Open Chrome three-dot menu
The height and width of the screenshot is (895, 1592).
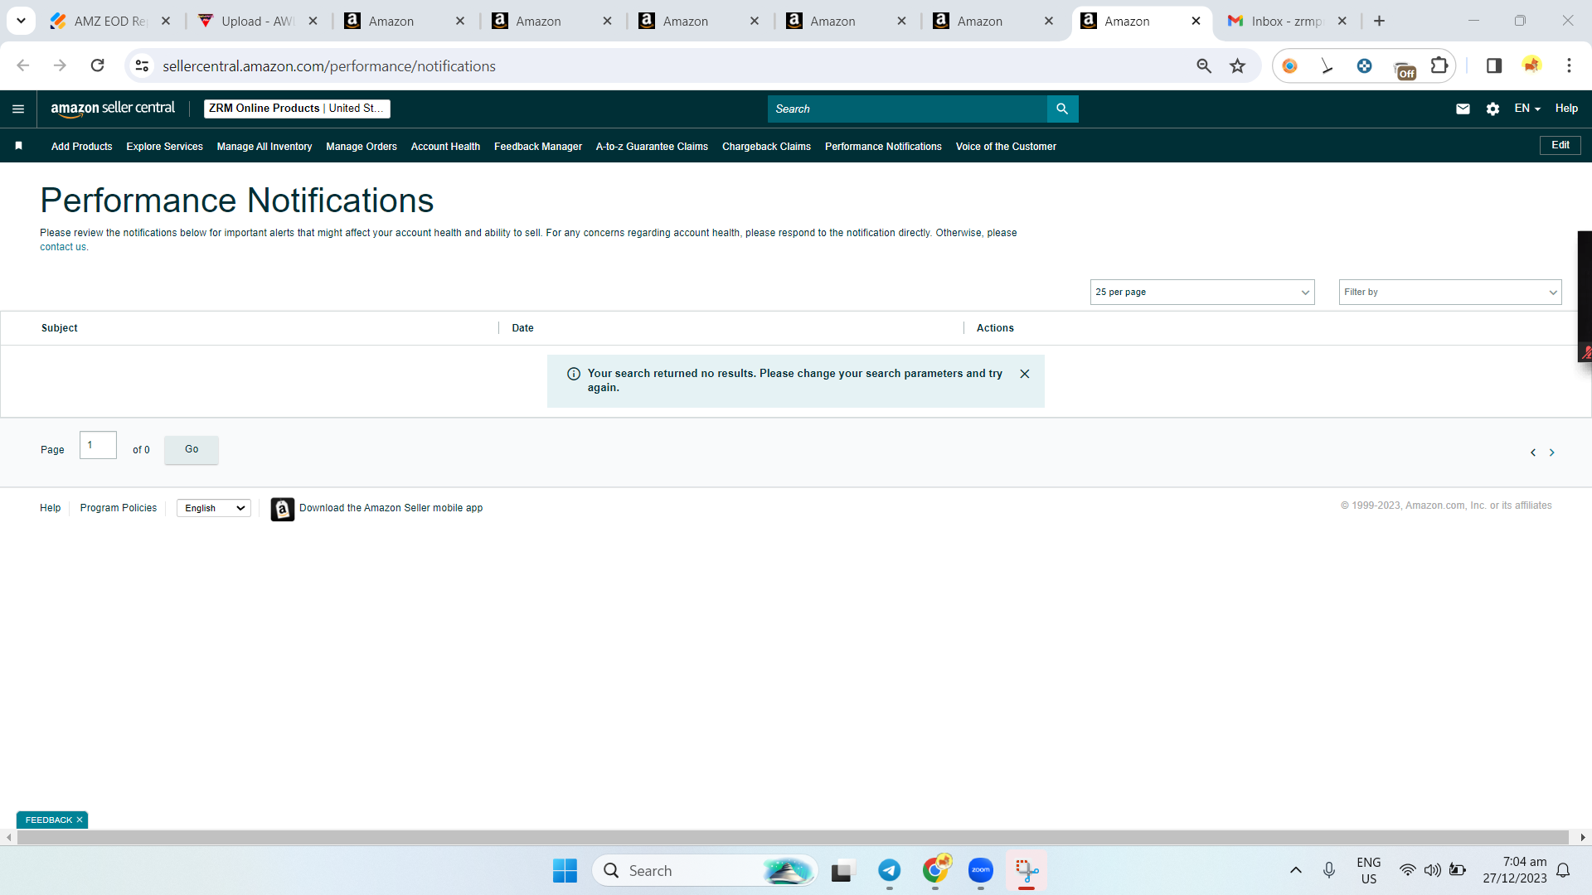(x=1569, y=65)
